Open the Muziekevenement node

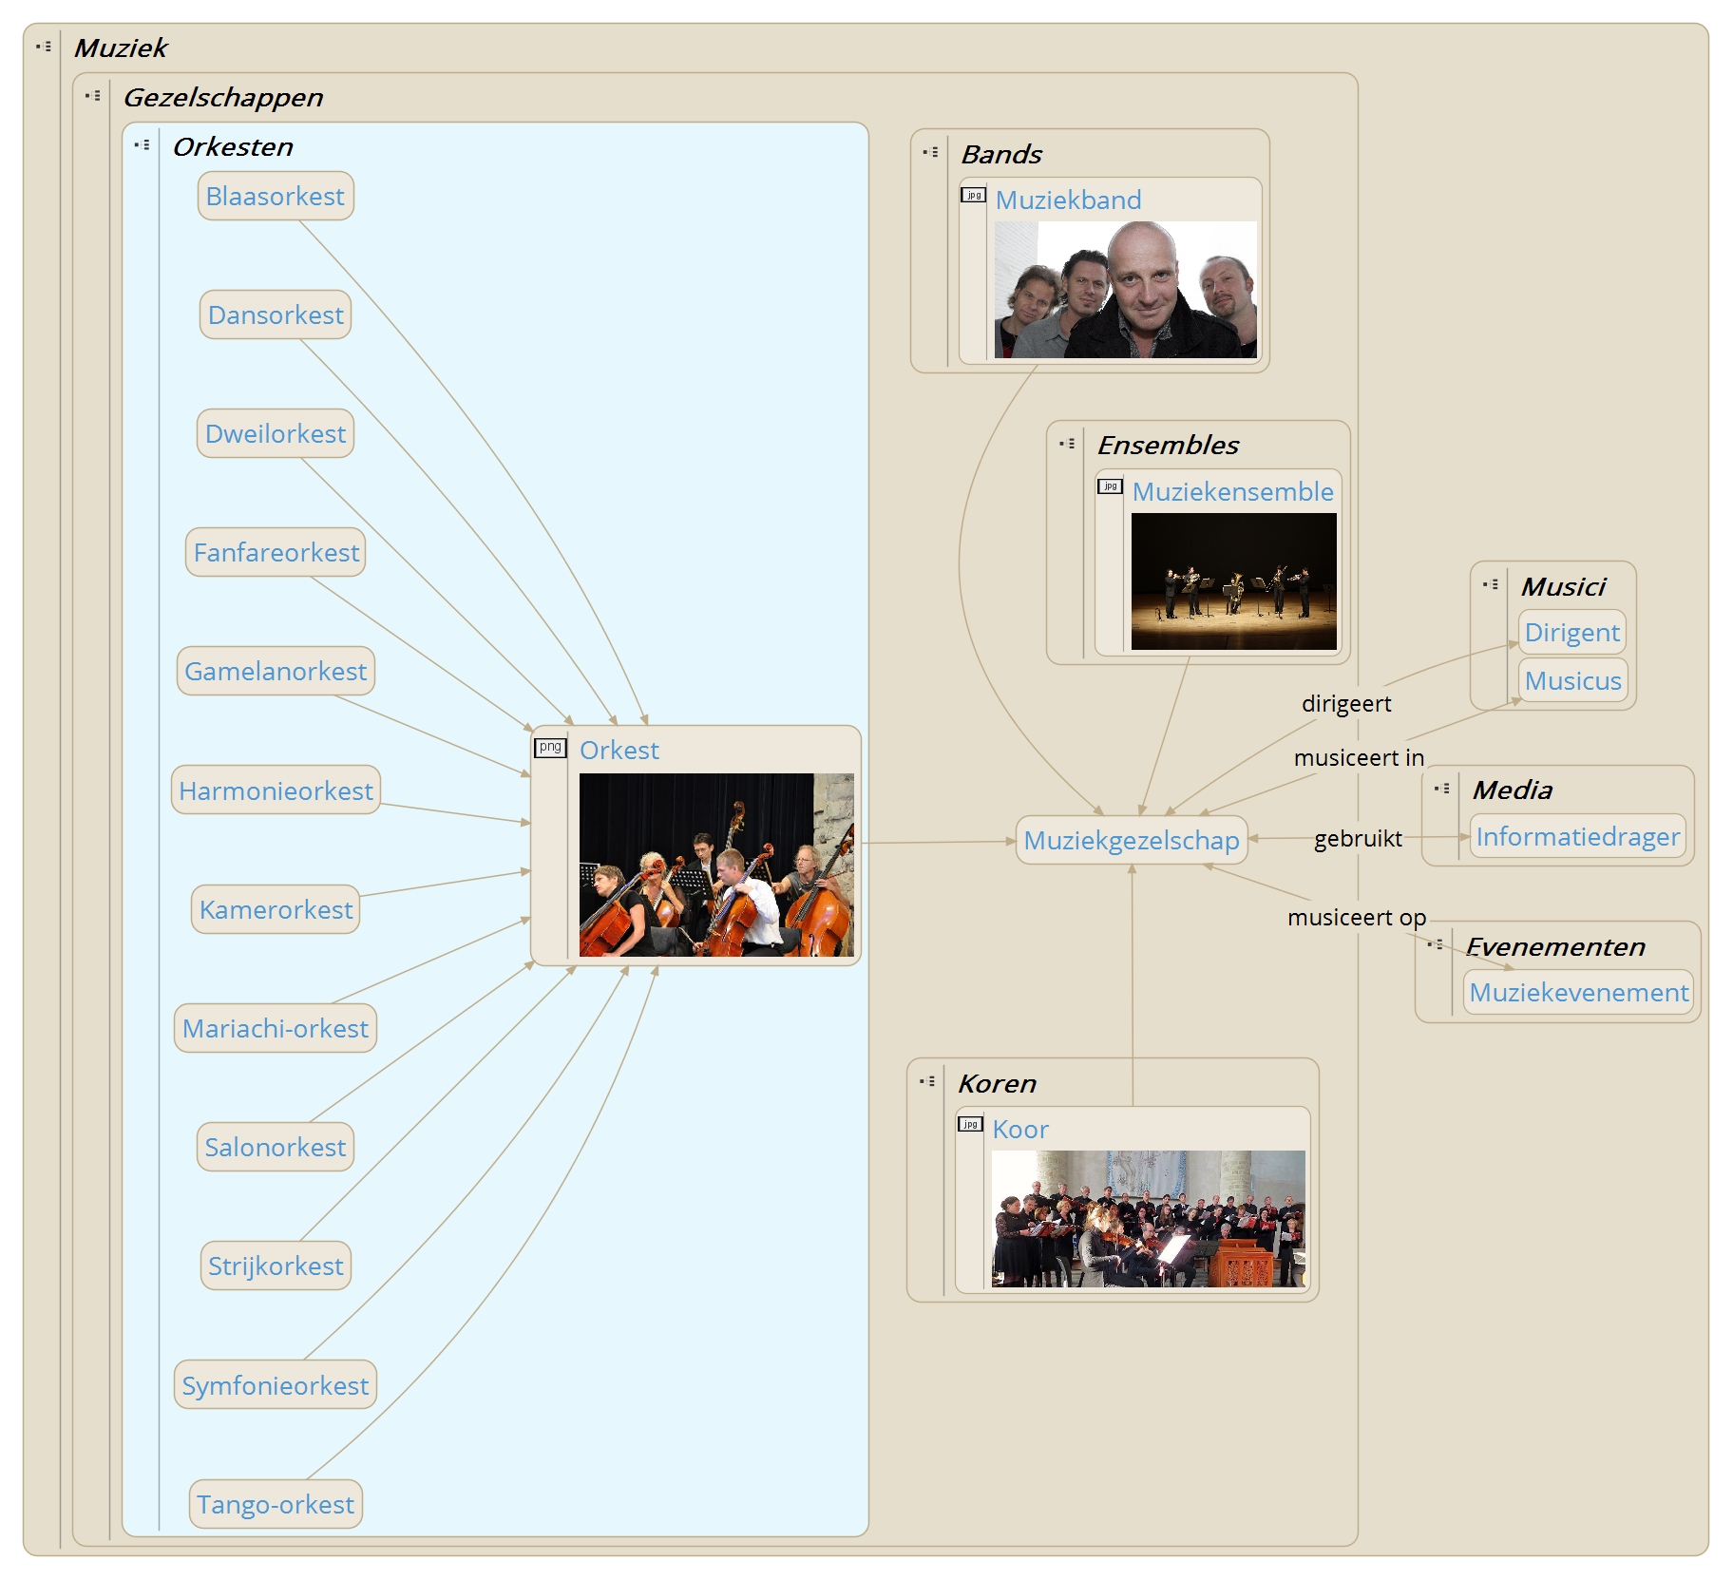pyautogui.click(x=1578, y=993)
